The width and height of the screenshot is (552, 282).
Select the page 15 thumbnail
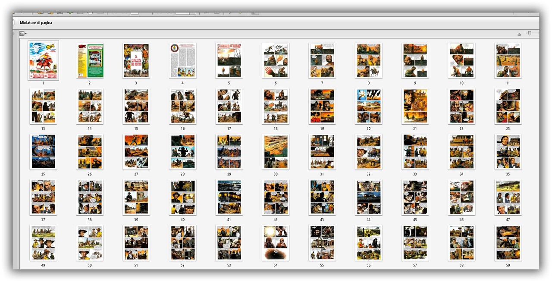click(136, 106)
